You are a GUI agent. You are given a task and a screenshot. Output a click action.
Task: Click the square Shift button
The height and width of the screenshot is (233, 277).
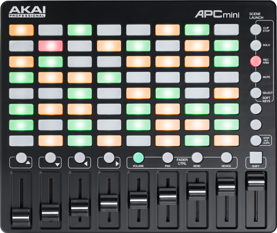tap(256, 158)
